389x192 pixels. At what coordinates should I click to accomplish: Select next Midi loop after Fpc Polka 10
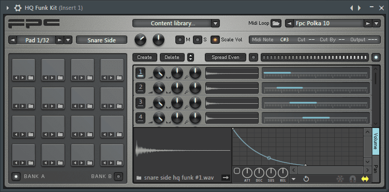coord(368,24)
